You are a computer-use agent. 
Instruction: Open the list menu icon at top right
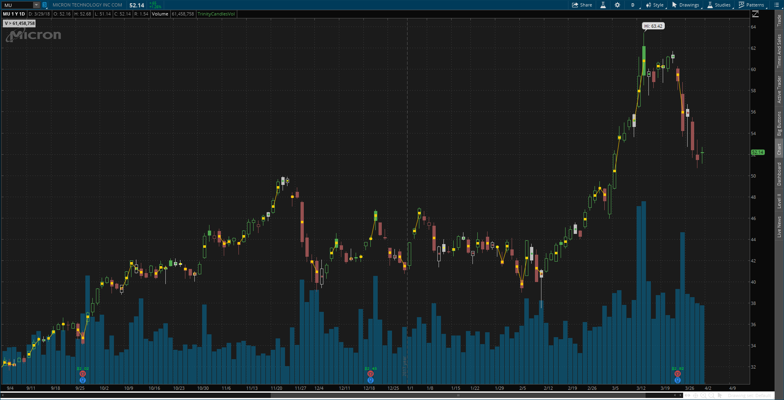point(777,5)
